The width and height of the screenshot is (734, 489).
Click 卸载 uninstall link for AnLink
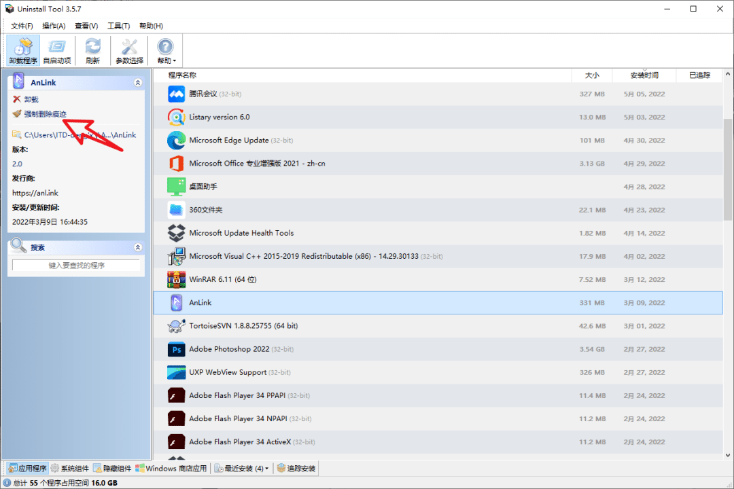coord(31,99)
